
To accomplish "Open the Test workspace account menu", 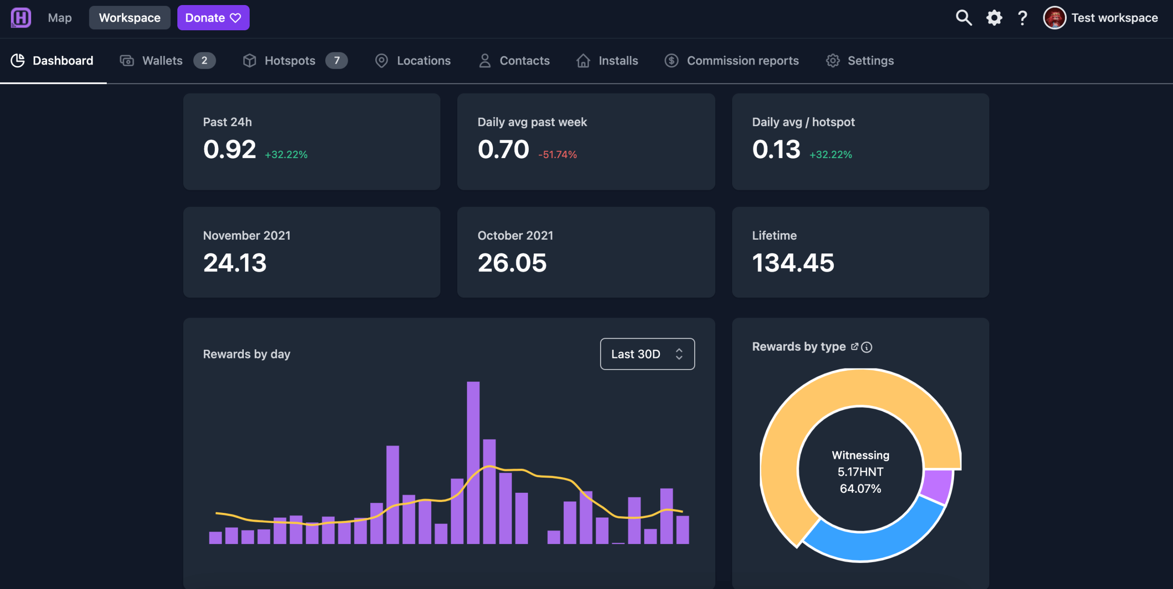I will [1114, 18].
